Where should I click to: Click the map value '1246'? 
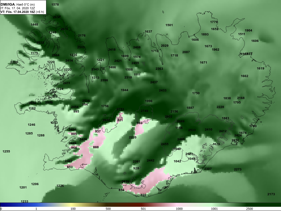pyautogui.click(x=31, y=125)
